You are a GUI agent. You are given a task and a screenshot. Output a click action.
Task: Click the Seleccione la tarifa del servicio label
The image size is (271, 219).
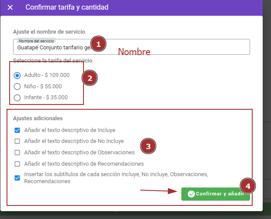tap(52, 60)
